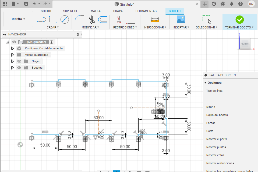
Task: Open the TERMINAR BOCETO dropdown
Action: click(x=239, y=27)
